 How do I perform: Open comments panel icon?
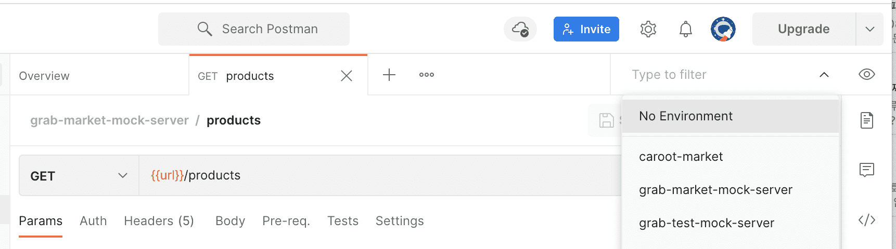point(866,170)
